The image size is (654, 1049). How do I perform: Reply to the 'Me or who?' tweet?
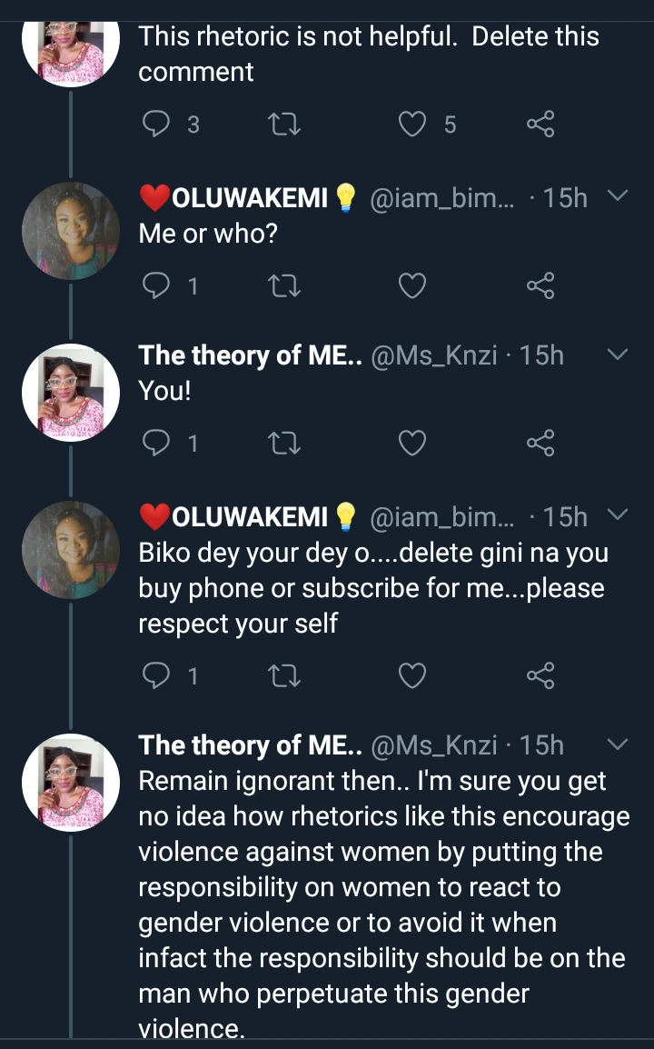(x=157, y=286)
